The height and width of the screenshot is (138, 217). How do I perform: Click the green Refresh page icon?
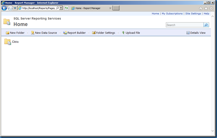click(x=66, y=8)
